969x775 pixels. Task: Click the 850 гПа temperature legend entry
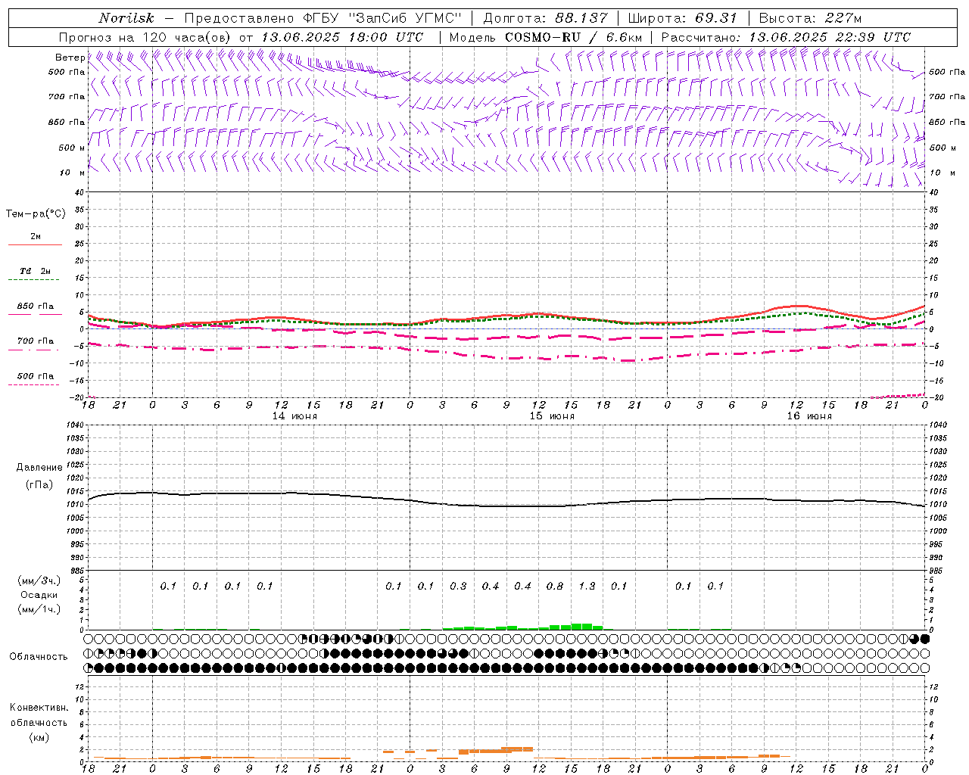click(x=35, y=307)
